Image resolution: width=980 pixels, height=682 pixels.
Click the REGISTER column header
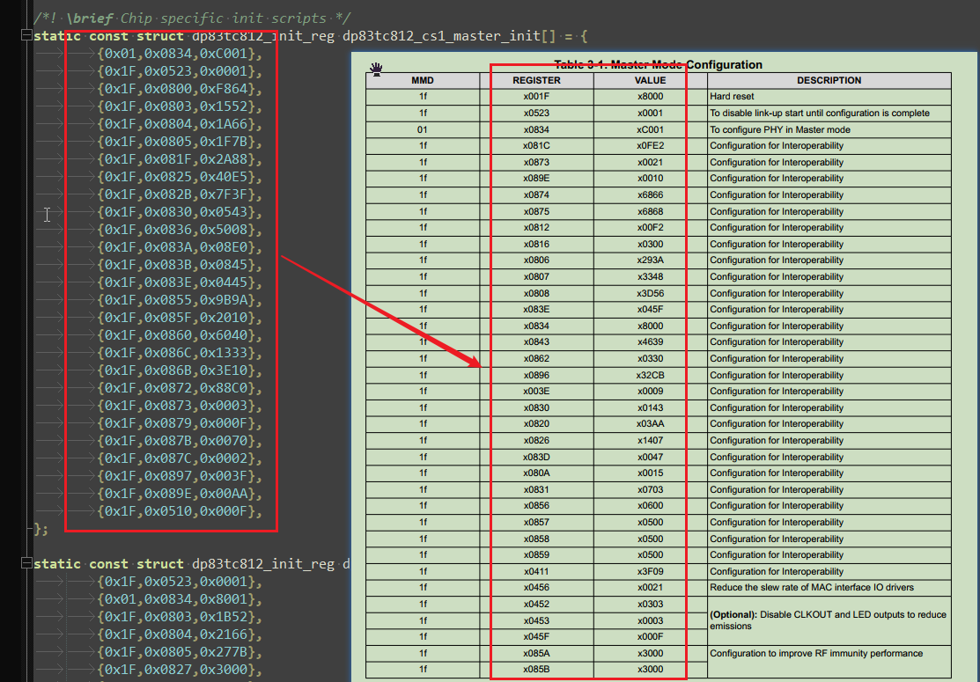[x=536, y=80]
